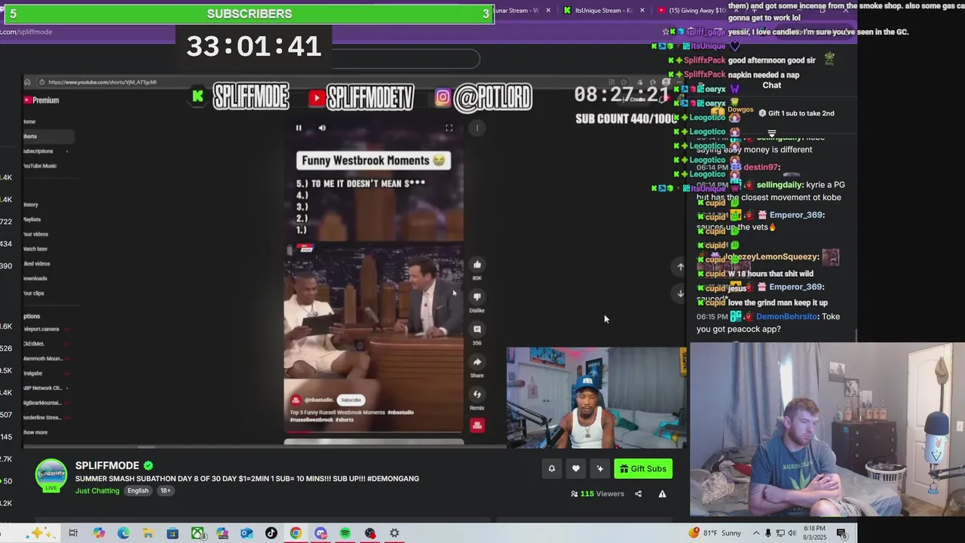965x543 pixels.
Task: Click the sparkle button beside Gift Subs
Action: (x=600, y=469)
